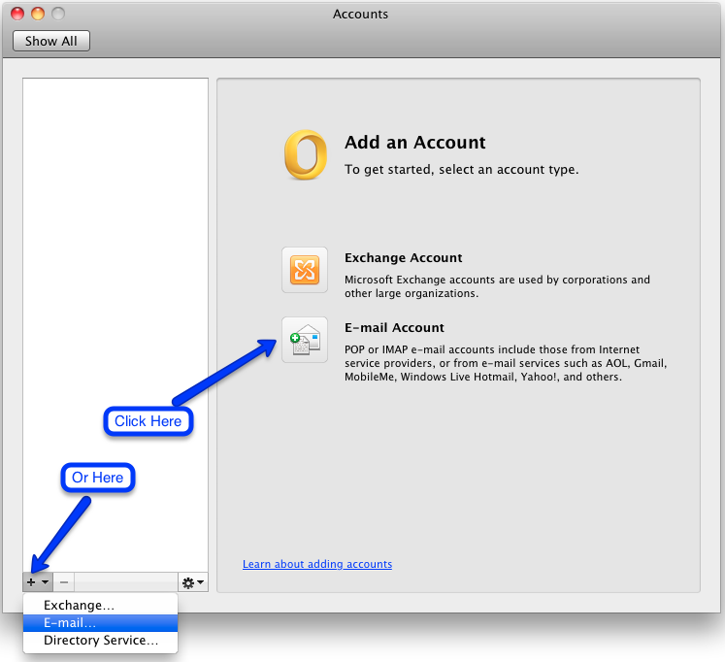Click the E-mail Account envelope icon
Screen dimensions: 725x662
point(305,340)
